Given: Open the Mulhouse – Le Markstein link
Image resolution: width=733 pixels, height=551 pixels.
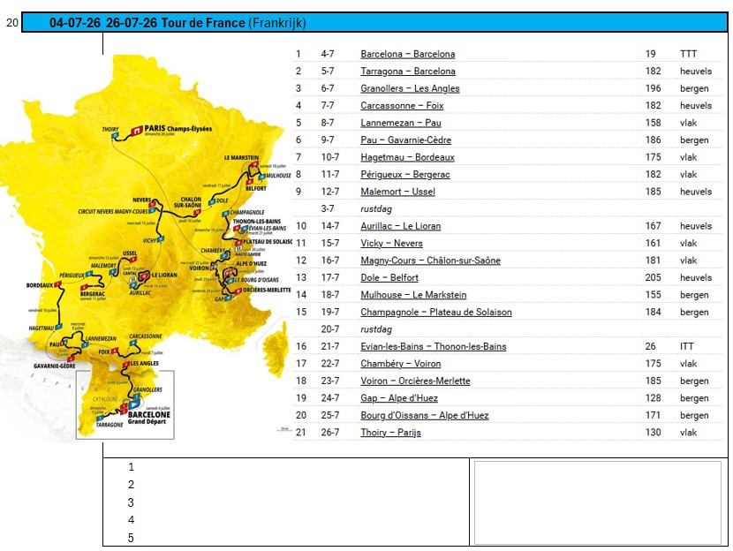Looking at the screenshot, I should click(x=413, y=295).
